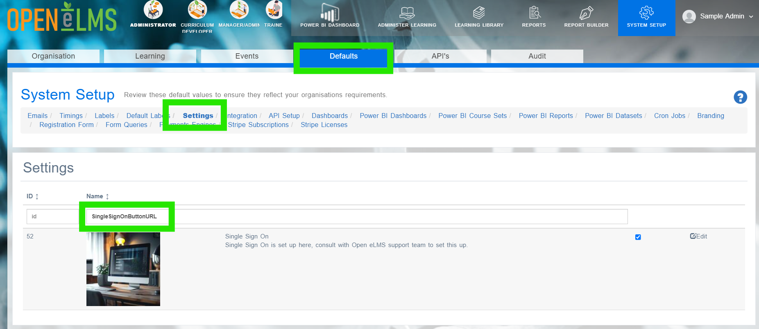Focus the Name filter field with SingleSignOnButtonURL

point(356,216)
